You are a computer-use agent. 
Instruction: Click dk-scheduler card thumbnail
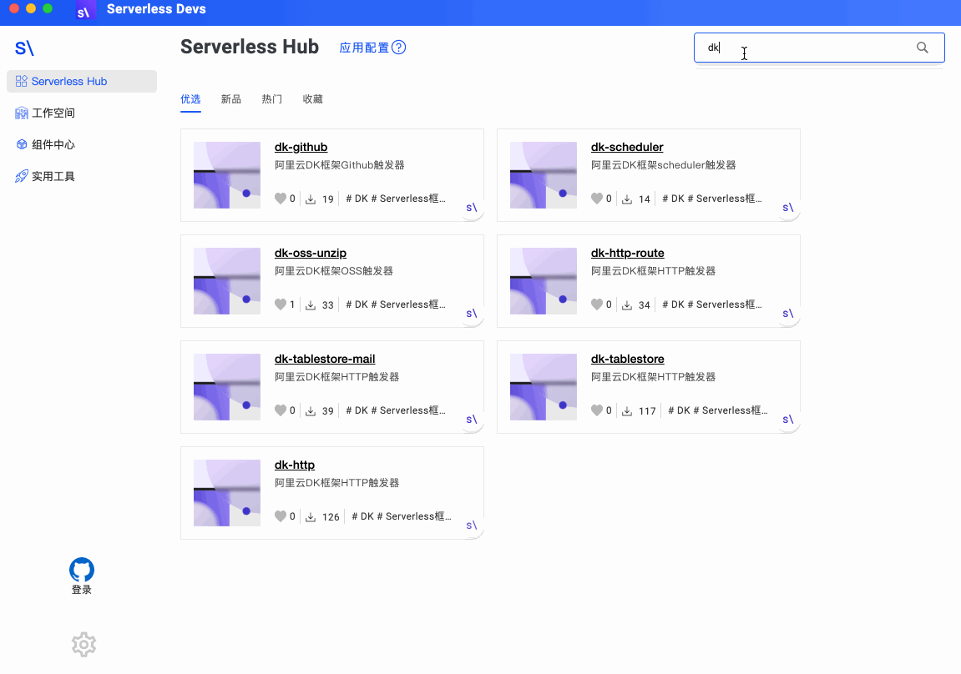tap(543, 175)
